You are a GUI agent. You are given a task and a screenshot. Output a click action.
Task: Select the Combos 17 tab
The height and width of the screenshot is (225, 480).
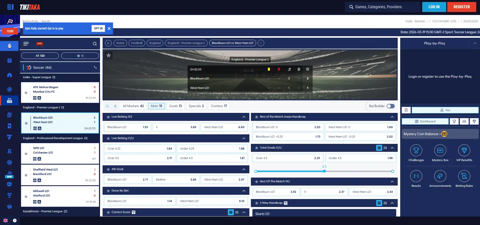(219, 106)
